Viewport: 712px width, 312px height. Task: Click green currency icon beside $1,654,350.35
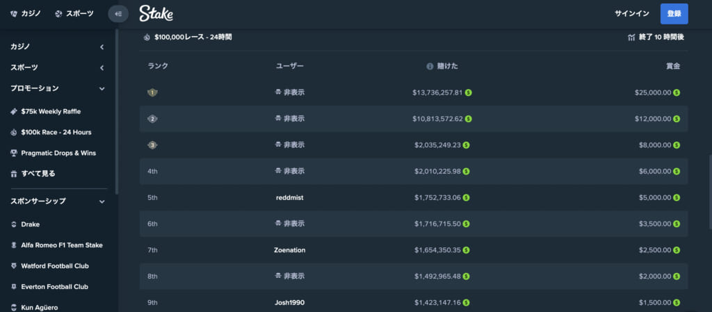467,250
